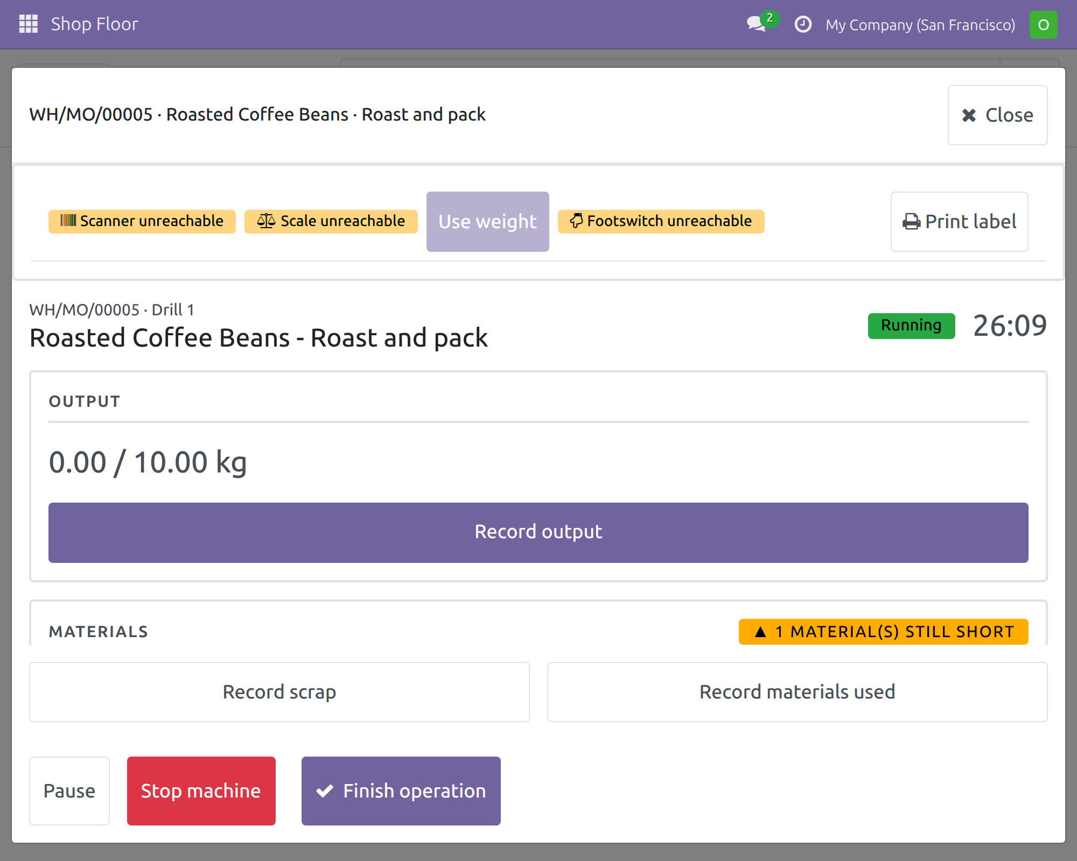
Task: Click the 1 material(s) still short warning
Action: click(x=884, y=632)
